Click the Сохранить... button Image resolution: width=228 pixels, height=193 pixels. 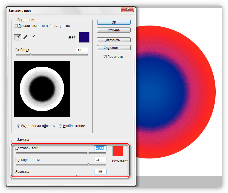[114, 48]
